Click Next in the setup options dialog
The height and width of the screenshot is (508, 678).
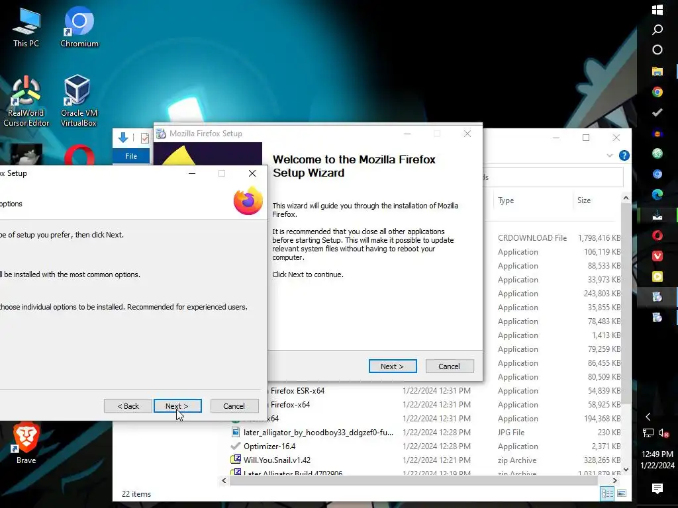tap(177, 405)
